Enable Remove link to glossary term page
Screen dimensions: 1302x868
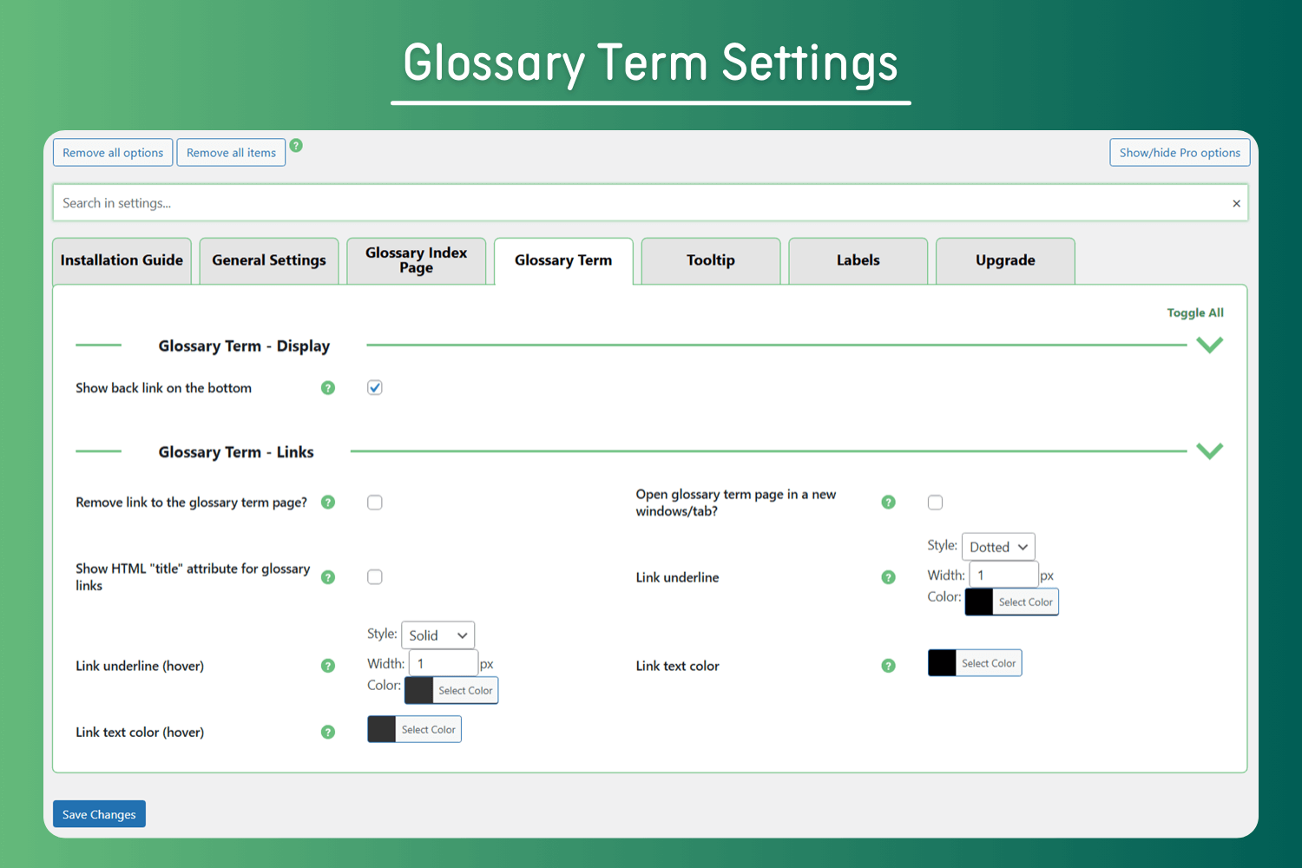click(375, 503)
